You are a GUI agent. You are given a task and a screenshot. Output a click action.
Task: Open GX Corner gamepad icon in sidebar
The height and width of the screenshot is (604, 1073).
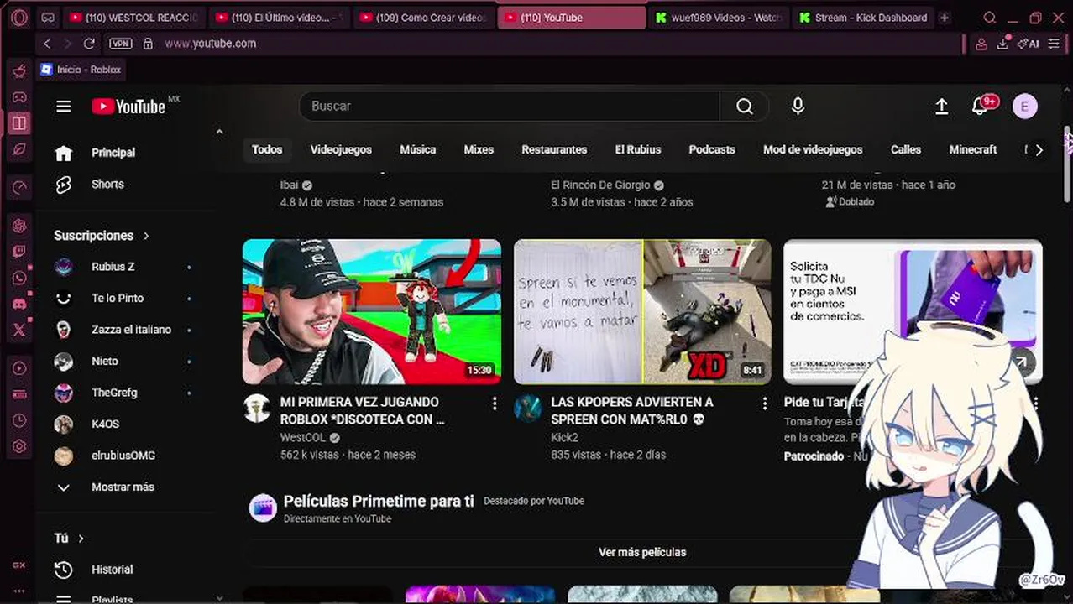[x=18, y=97]
